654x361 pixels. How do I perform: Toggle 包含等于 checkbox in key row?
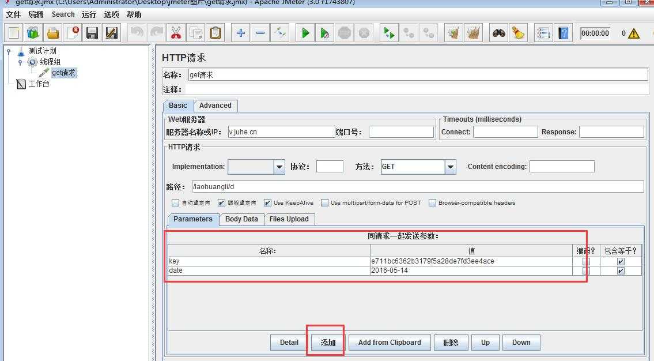point(621,262)
